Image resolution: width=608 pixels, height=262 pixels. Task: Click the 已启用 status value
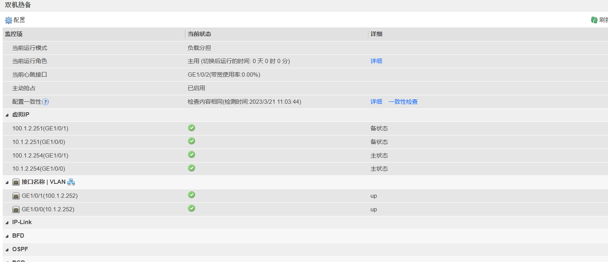click(196, 88)
